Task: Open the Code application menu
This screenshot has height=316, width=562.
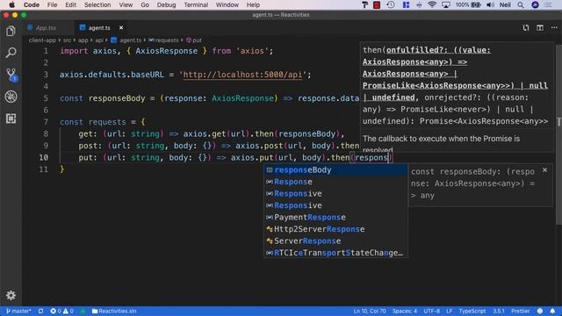Action: [32, 4]
